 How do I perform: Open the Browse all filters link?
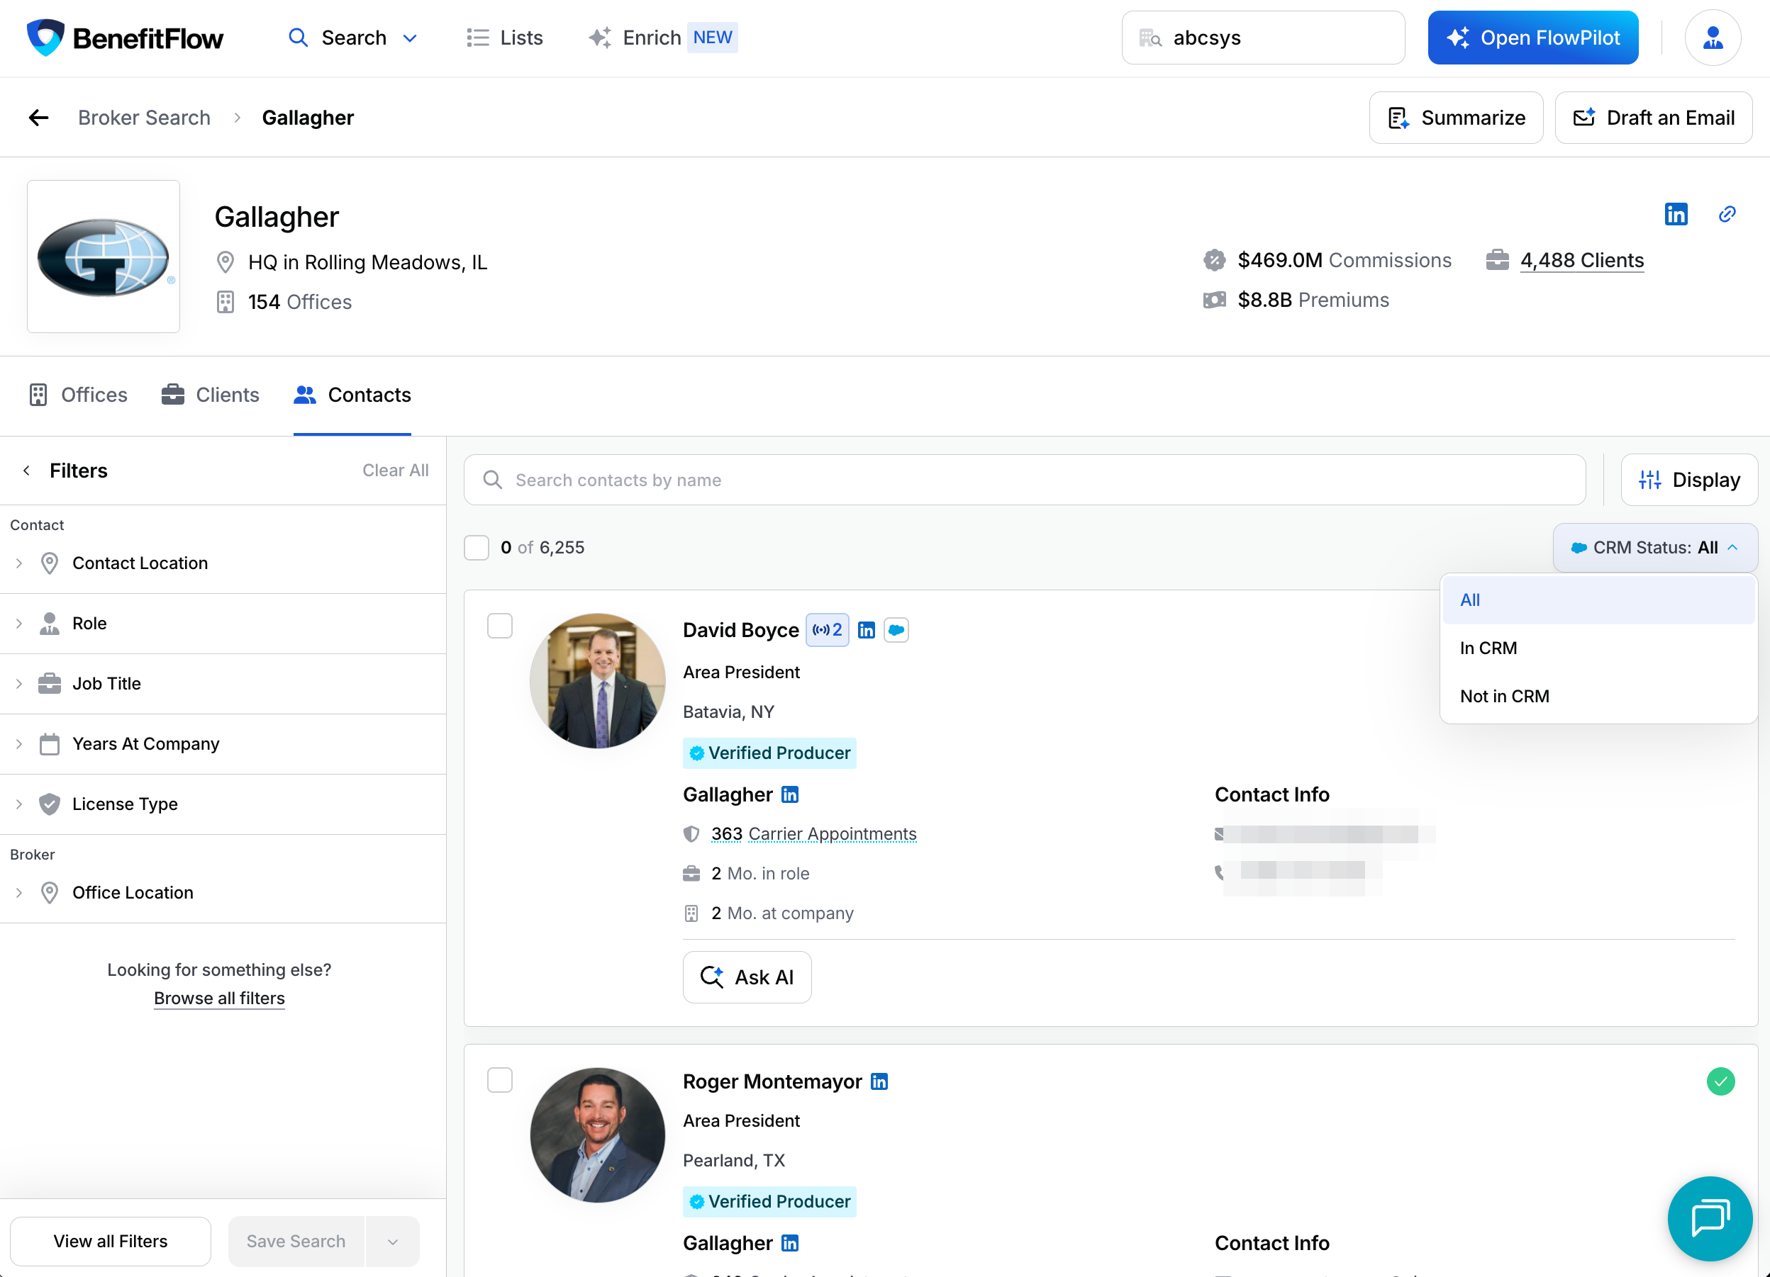pos(219,998)
